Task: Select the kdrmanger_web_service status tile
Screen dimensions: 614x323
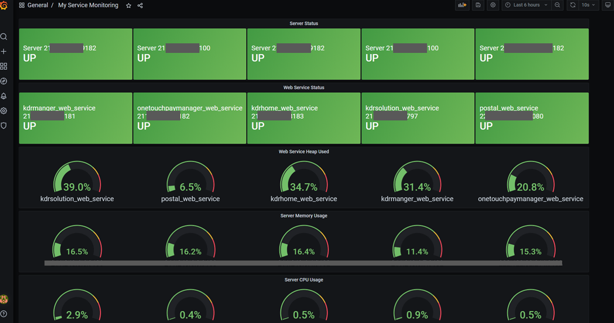Action: [x=75, y=118]
